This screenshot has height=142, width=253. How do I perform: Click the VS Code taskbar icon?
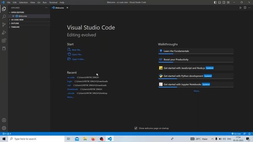click(110, 139)
